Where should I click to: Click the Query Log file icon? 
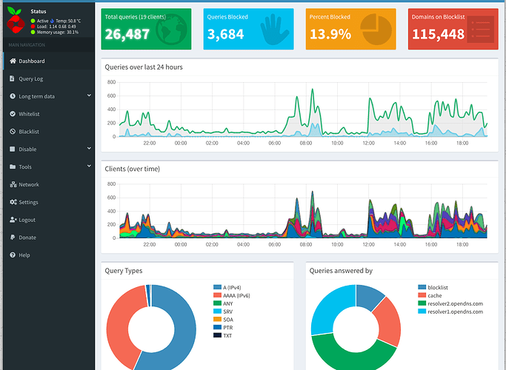coord(13,78)
